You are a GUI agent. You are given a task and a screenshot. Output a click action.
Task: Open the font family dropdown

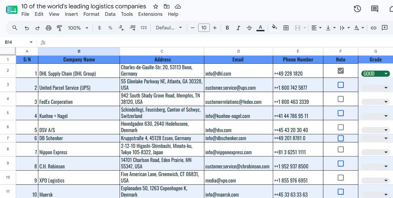pos(169,28)
